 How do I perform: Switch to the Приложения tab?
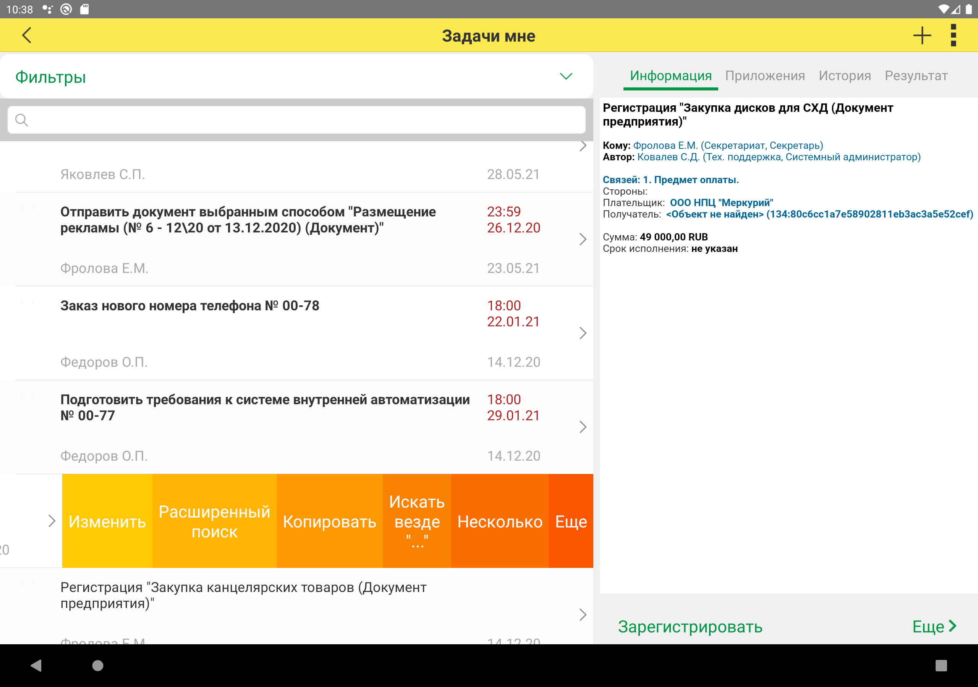[765, 76]
